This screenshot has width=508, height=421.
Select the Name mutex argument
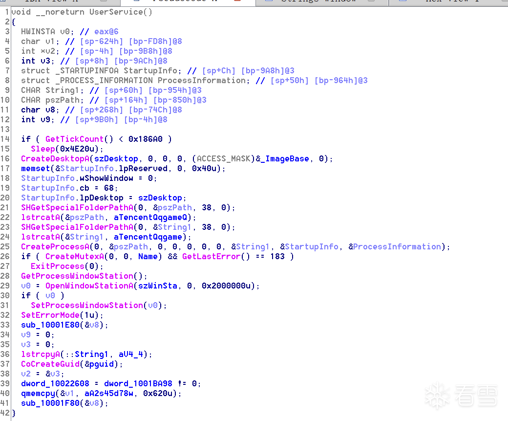click(148, 256)
